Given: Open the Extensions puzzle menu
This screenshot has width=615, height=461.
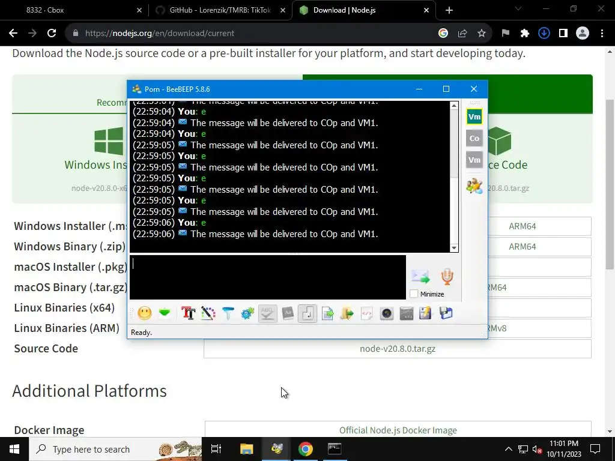Looking at the screenshot, I should (x=524, y=34).
